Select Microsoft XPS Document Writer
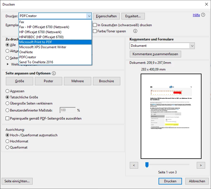The width and height of the screenshot is (211, 189). point(55,47)
